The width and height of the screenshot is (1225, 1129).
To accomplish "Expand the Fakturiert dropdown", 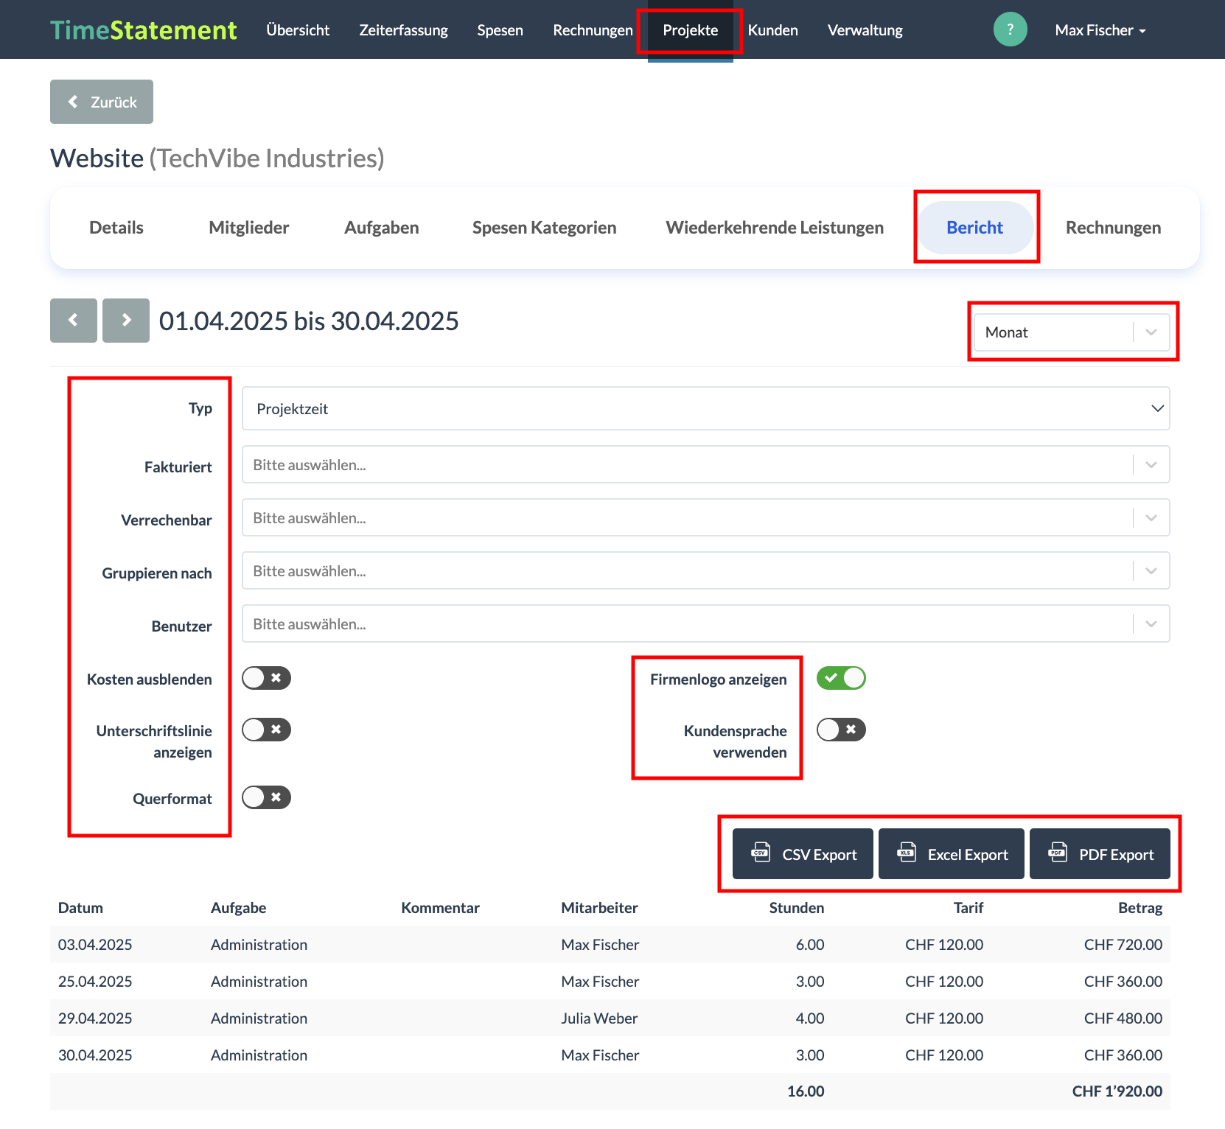I will pyautogui.click(x=706, y=465).
